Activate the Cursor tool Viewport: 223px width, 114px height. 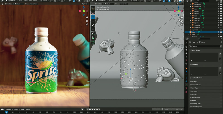(x=93, y=12)
